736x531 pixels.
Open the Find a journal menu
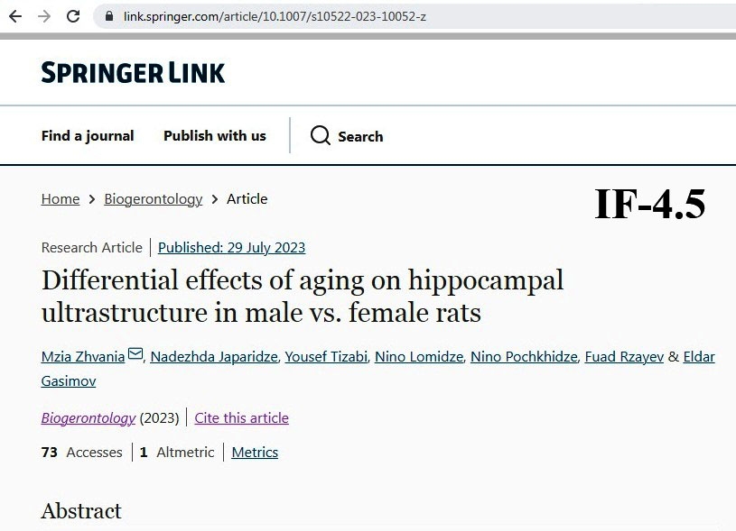(x=88, y=136)
